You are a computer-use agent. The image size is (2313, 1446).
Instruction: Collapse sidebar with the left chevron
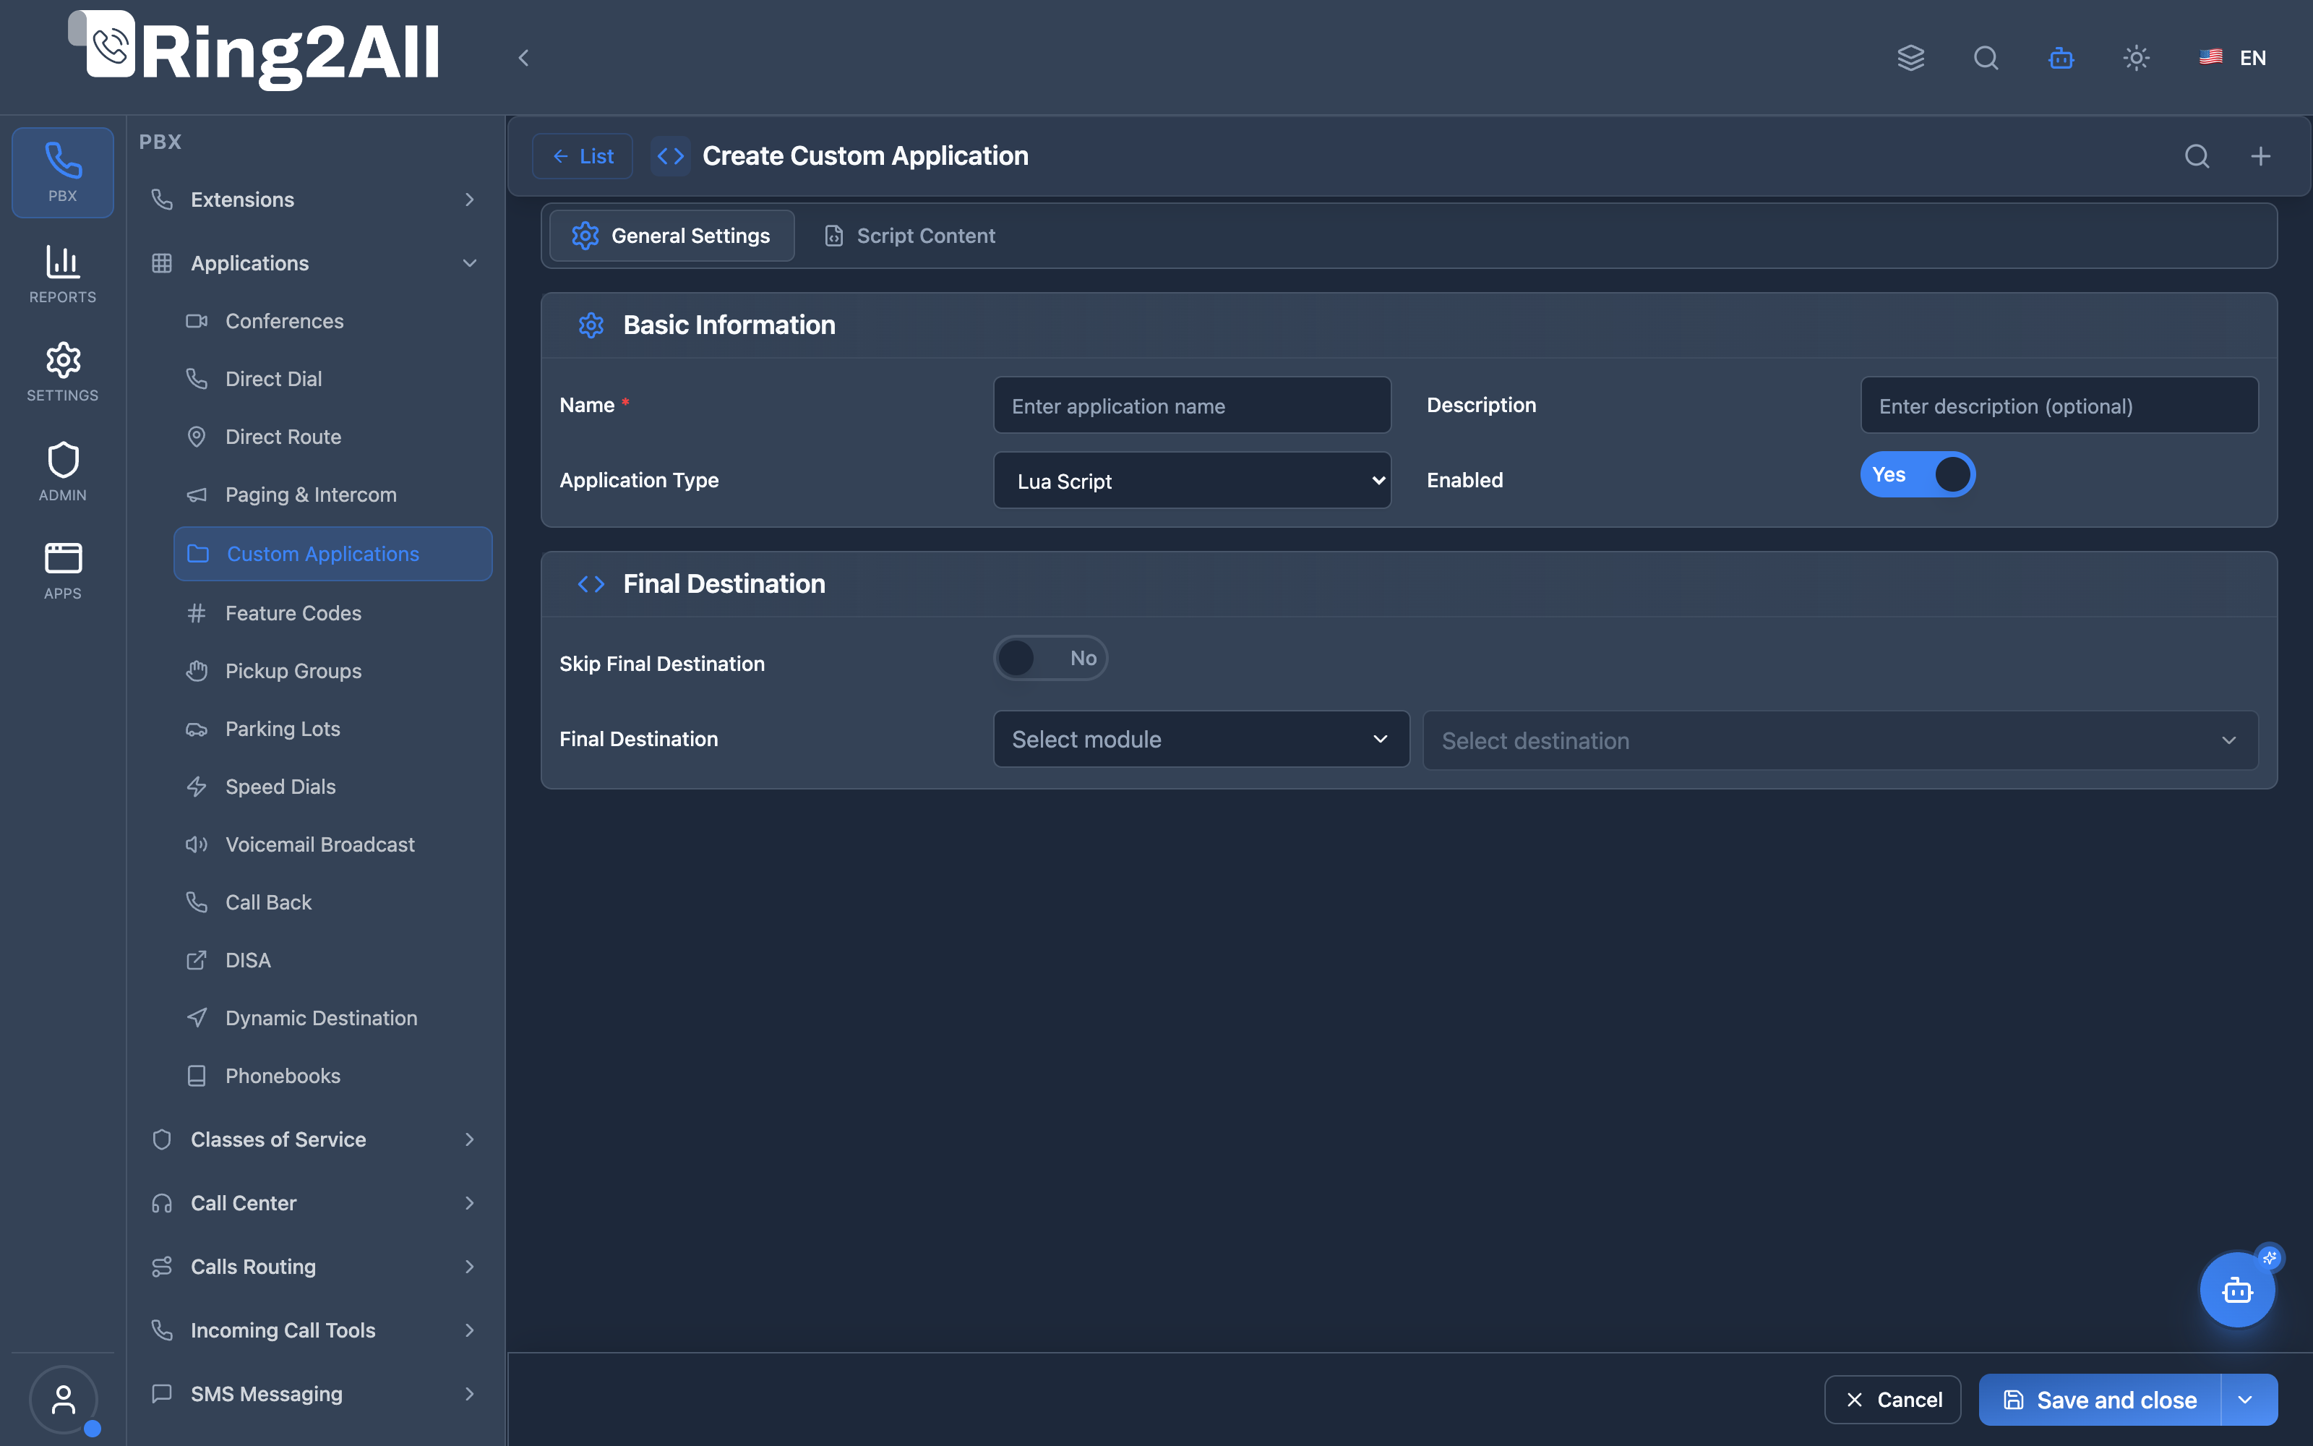click(x=523, y=57)
